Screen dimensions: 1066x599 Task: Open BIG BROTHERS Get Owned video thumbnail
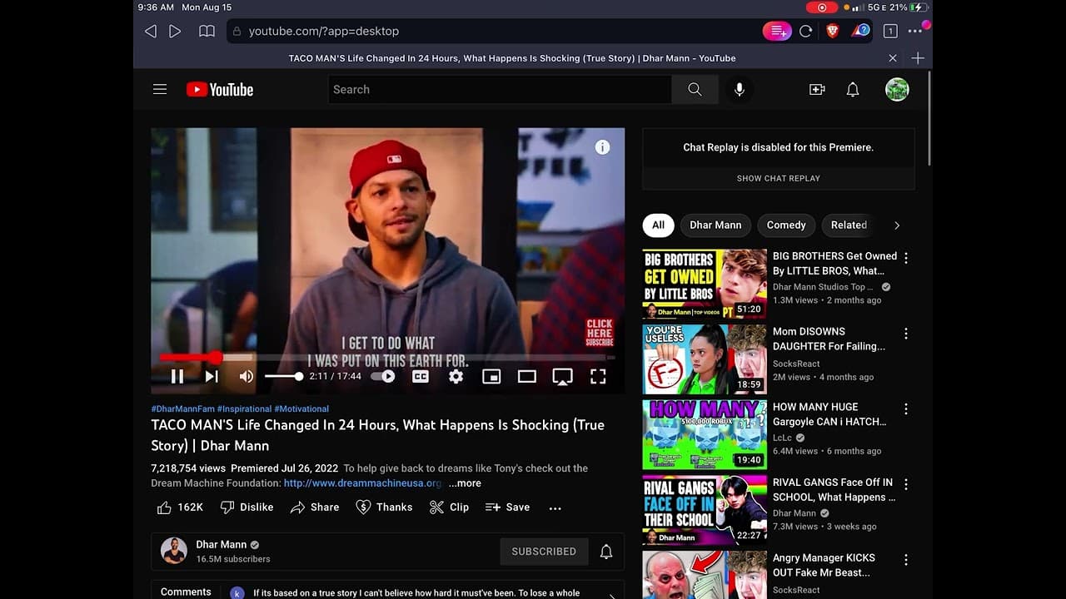pyautogui.click(x=705, y=285)
